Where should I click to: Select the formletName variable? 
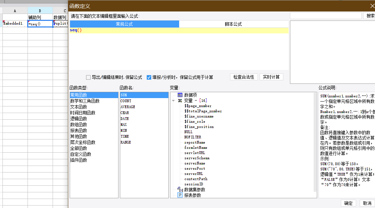pyautogui.click(x=196, y=148)
